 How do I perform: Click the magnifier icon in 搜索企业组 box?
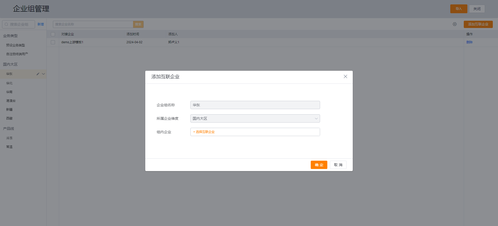[6, 24]
